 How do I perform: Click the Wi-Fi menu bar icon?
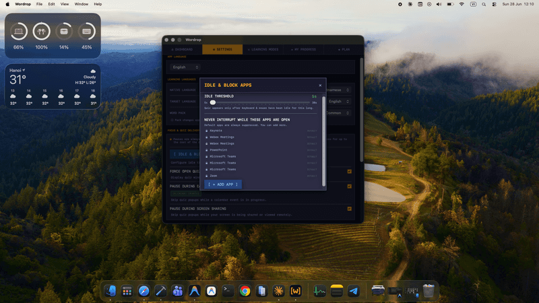pyautogui.click(x=462, y=4)
